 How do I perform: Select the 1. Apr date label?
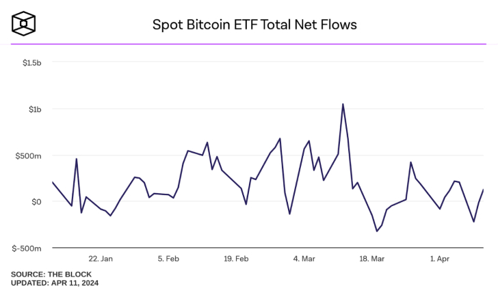[439, 259]
